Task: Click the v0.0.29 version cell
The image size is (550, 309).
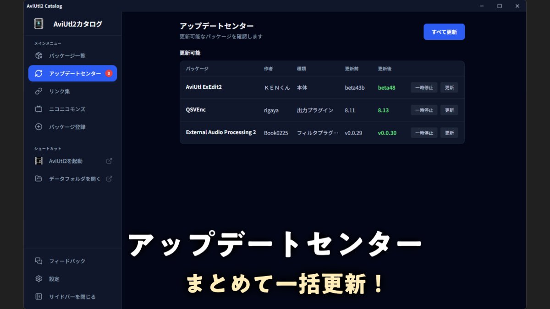Action: [x=353, y=133]
